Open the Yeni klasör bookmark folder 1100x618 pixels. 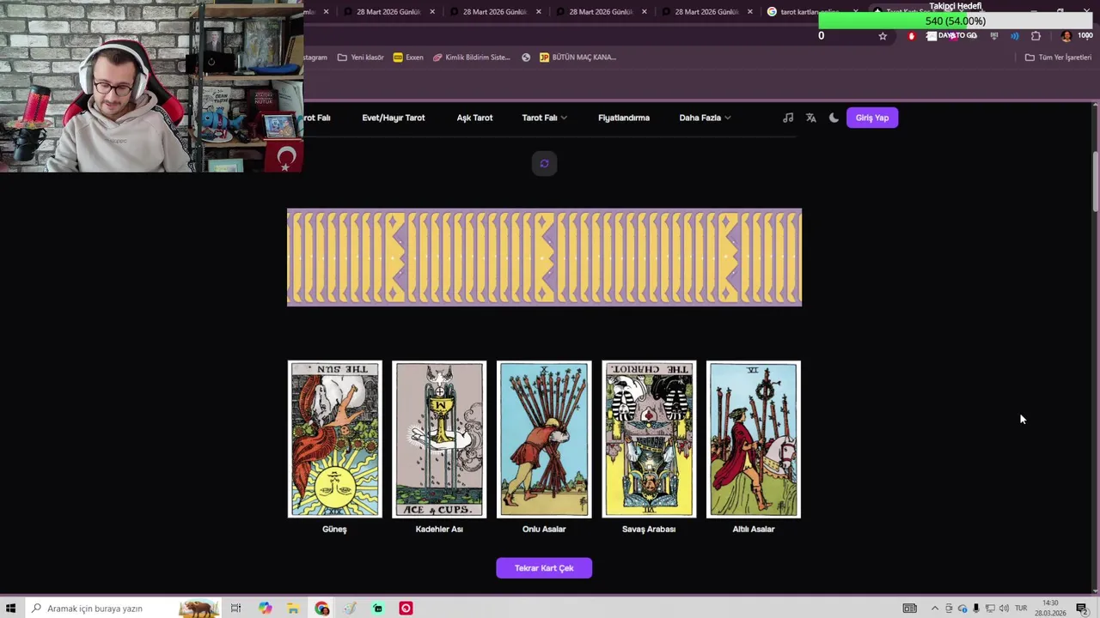pos(360,58)
